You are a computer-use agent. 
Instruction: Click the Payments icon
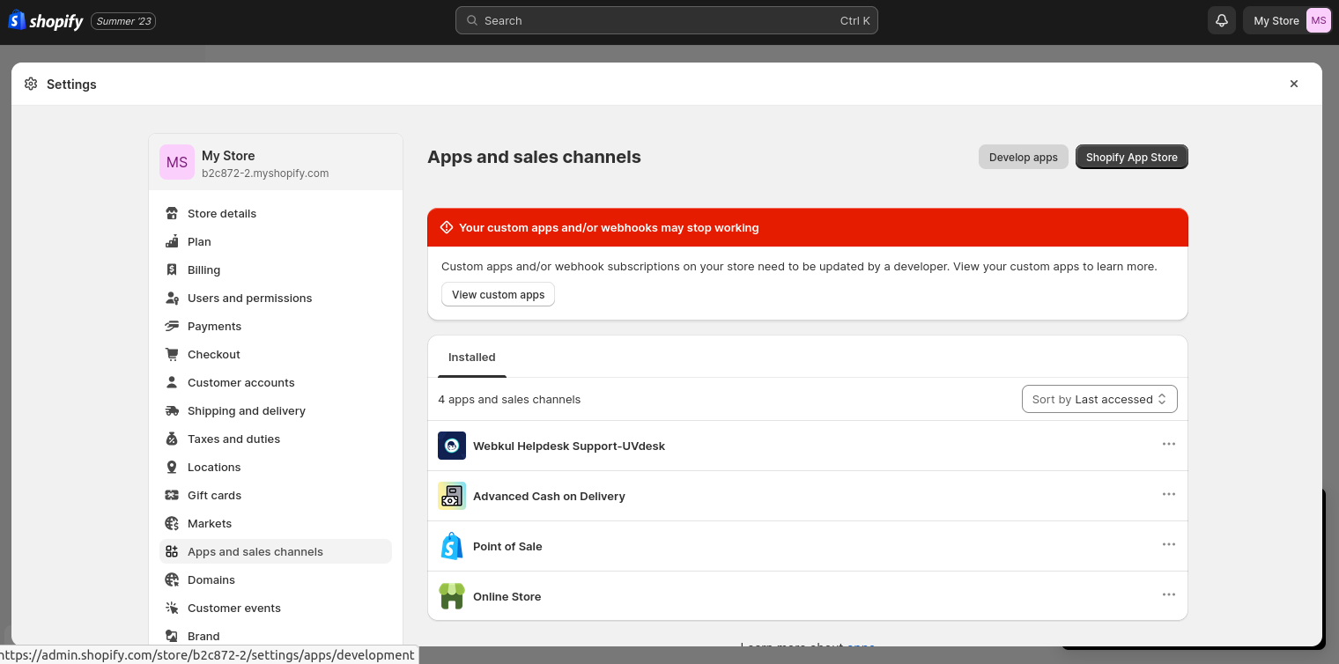pos(172,326)
